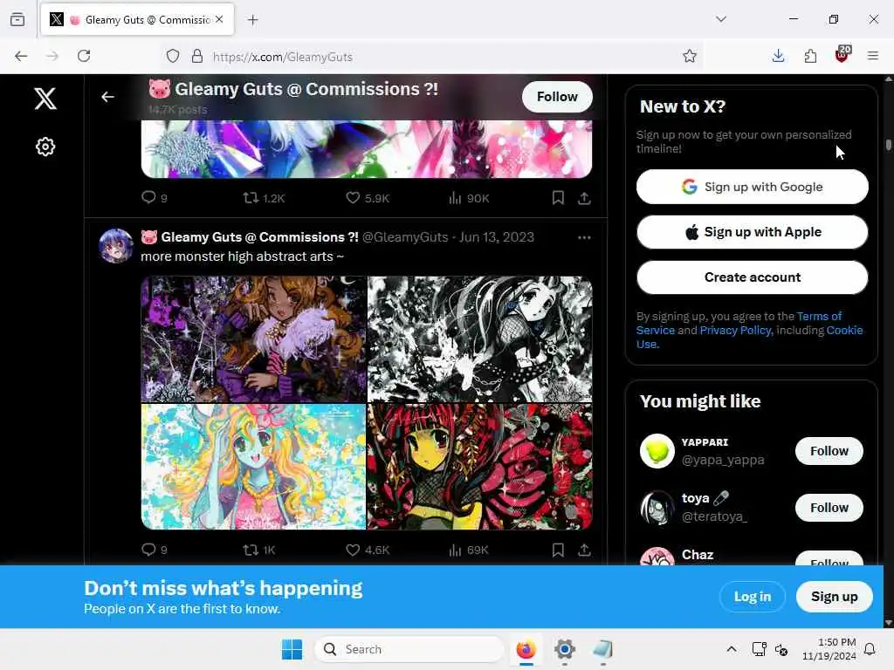Open the red roses character artwork thumbnail
Image resolution: width=894 pixels, height=670 pixels.
pos(479,467)
